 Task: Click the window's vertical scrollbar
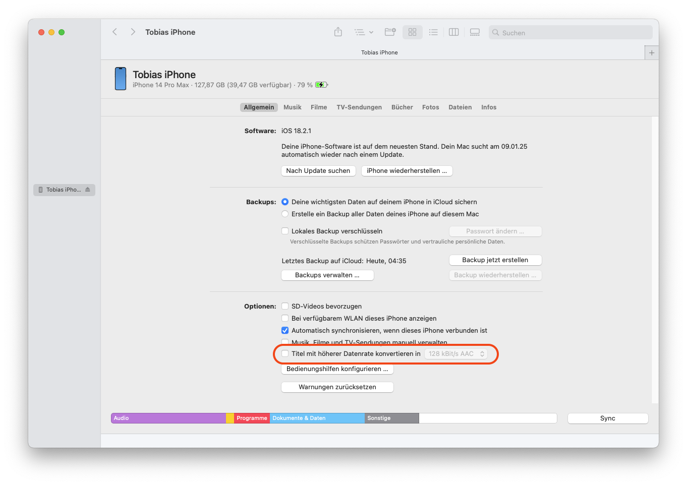pyautogui.click(x=655, y=260)
